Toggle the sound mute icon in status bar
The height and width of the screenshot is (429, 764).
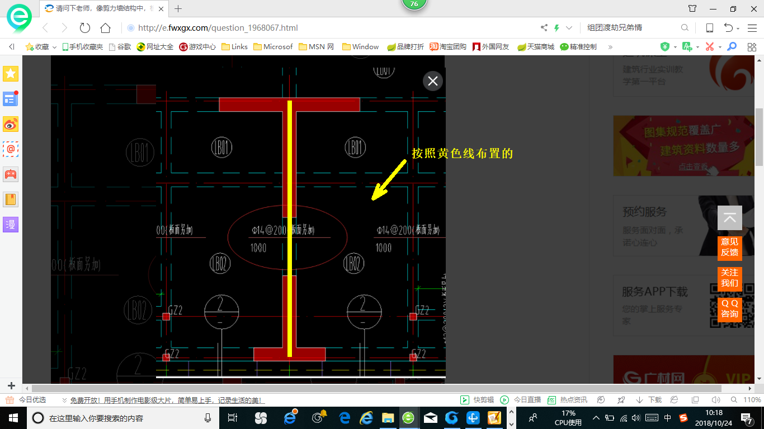715,400
